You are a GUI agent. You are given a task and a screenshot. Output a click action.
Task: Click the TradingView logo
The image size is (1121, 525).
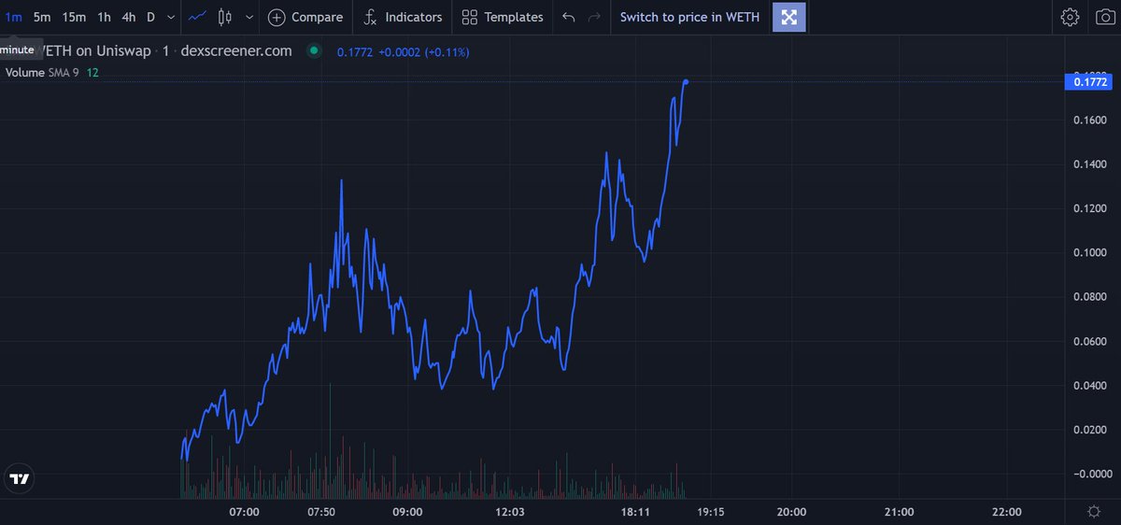tap(19, 478)
